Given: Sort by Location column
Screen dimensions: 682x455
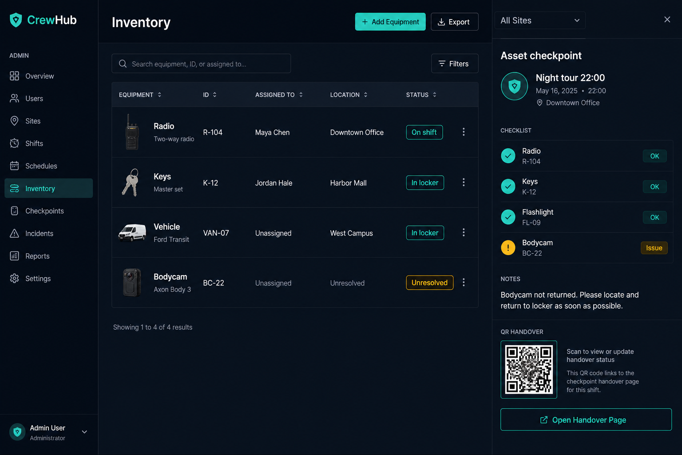Looking at the screenshot, I should pos(349,95).
